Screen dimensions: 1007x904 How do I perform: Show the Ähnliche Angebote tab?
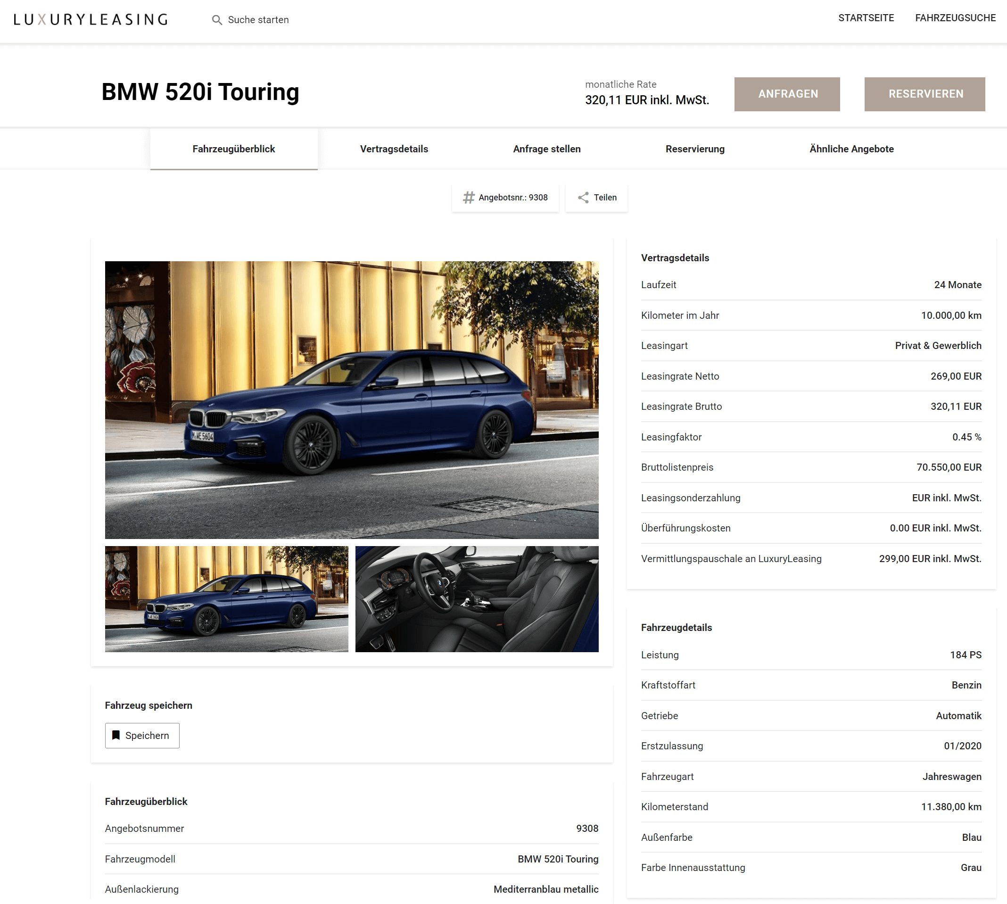click(x=851, y=149)
